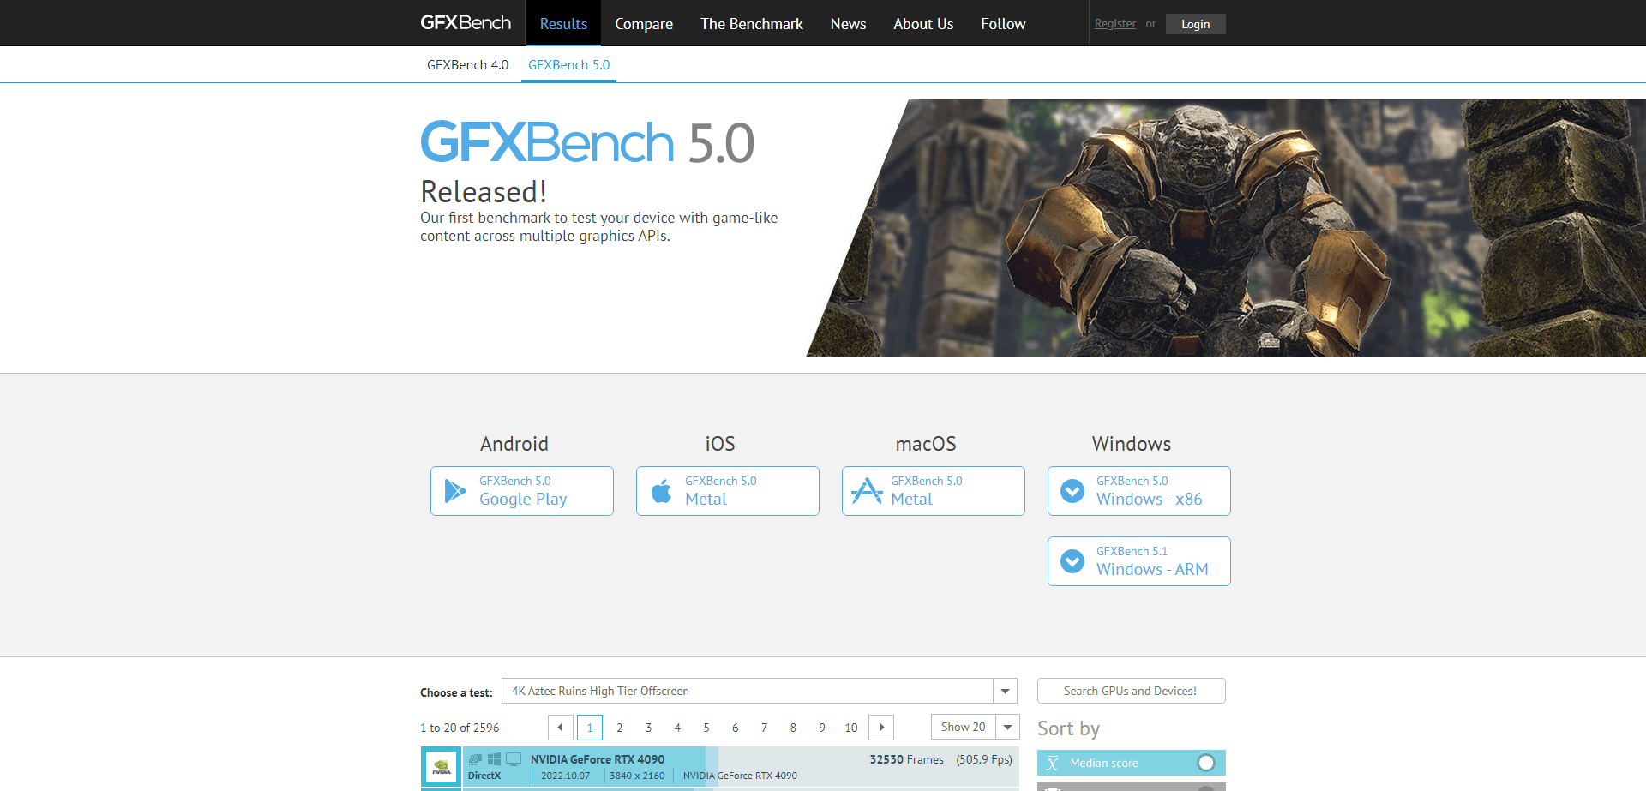Click the NVIDIA logo thumbnail in the results list
1646x791 pixels.
[x=441, y=765]
